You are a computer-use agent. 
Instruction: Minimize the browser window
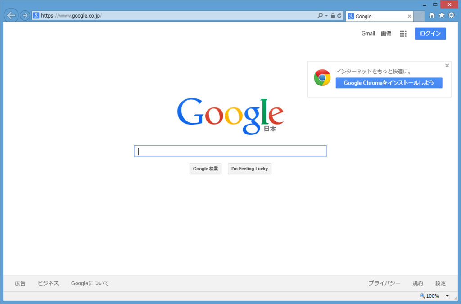point(425,4)
